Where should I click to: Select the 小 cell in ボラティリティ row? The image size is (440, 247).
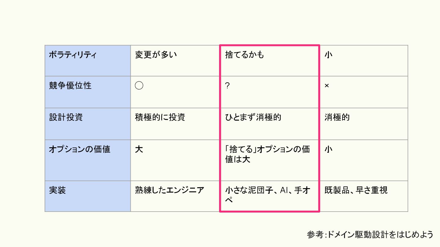[364, 61]
